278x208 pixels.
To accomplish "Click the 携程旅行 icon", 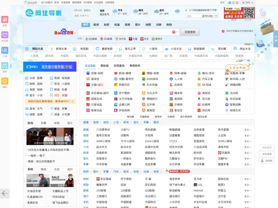I will pos(144,99).
